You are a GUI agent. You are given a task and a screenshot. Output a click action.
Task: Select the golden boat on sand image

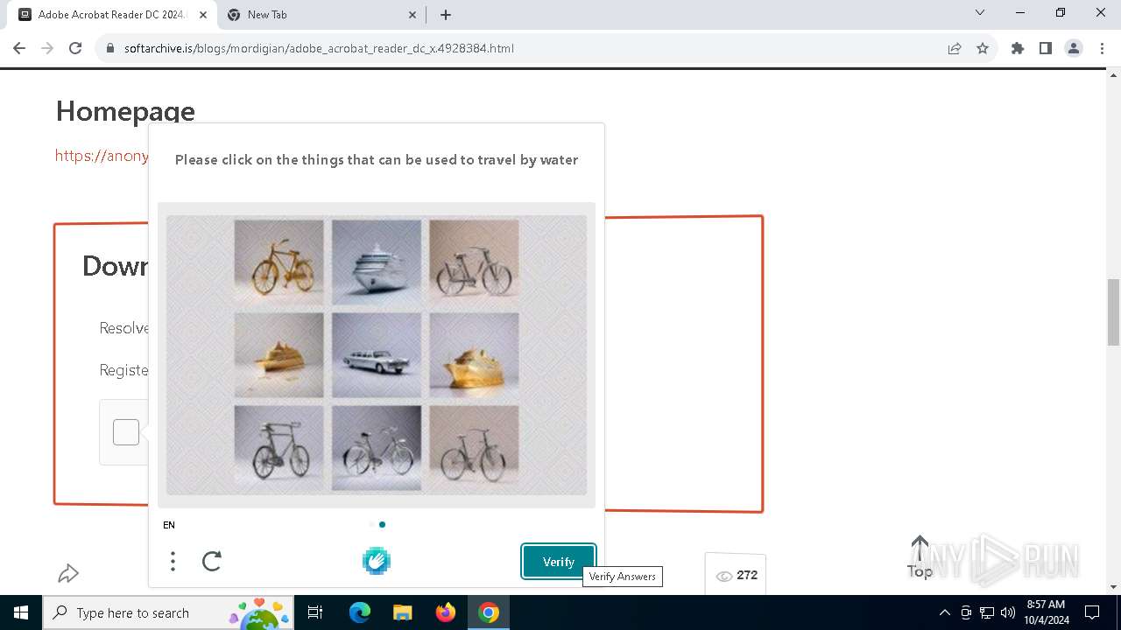278,355
